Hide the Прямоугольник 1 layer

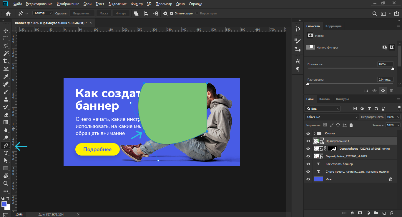pos(308,141)
